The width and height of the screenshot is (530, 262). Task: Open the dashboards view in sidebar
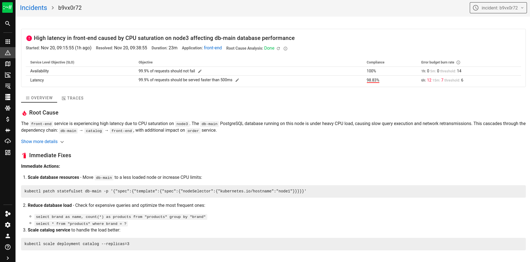[7, 152]
